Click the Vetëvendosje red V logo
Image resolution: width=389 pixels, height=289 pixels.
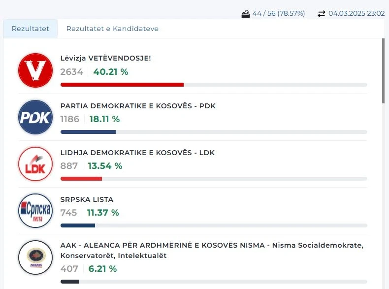pos(35,70)
